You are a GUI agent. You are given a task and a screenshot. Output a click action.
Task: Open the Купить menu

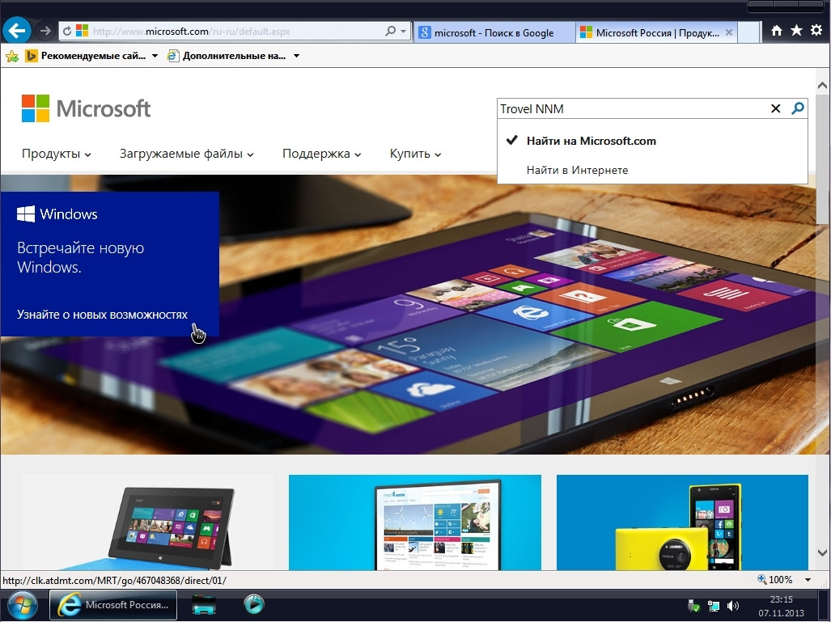coord(416,154)
